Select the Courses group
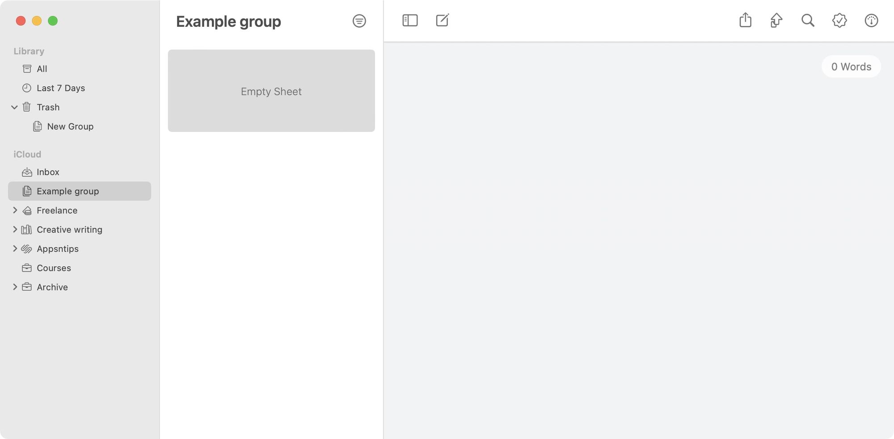The height and width of the screenshot is (439, 894). pos(54,268)
